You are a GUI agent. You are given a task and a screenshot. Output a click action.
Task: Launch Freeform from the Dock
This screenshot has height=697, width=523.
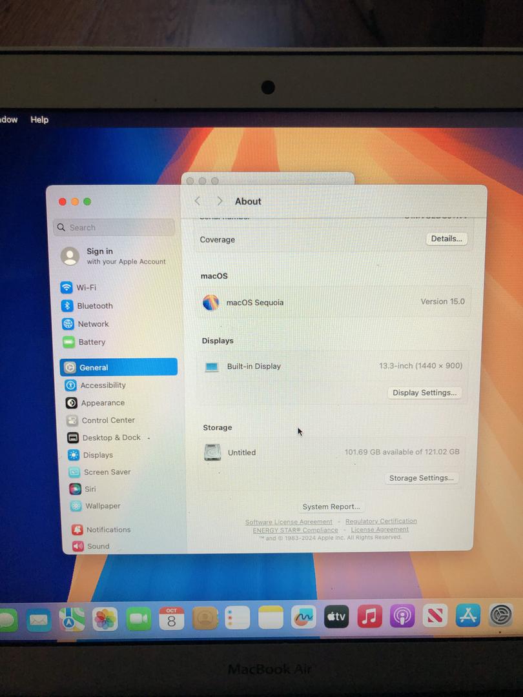(x=303, y=617)
